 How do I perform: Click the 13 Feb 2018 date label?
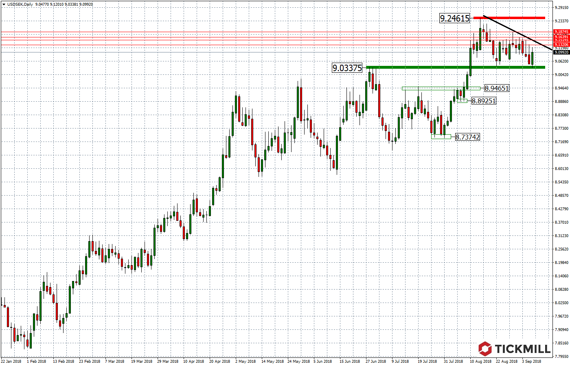[x=64, y=361]
